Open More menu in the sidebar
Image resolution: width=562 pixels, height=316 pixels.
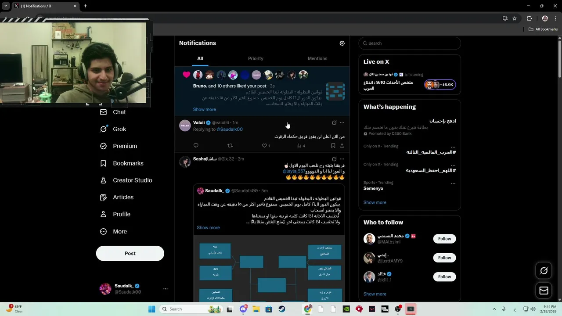click(x=113, y=231)
